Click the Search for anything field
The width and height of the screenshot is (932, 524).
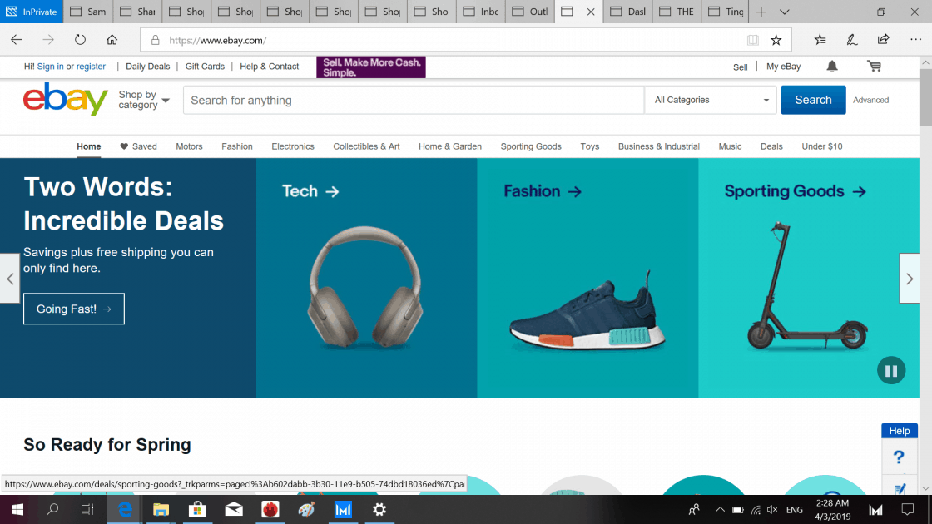coord(414,100)
